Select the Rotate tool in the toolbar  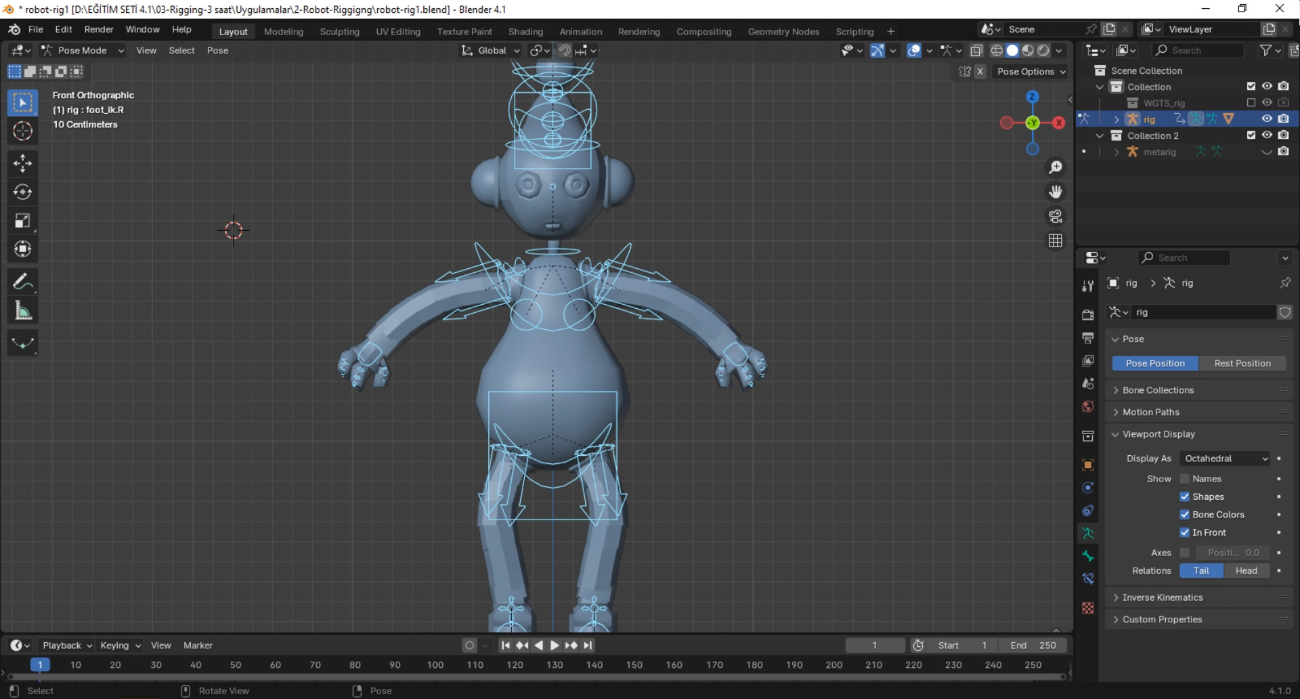click(x=22, y=192)
